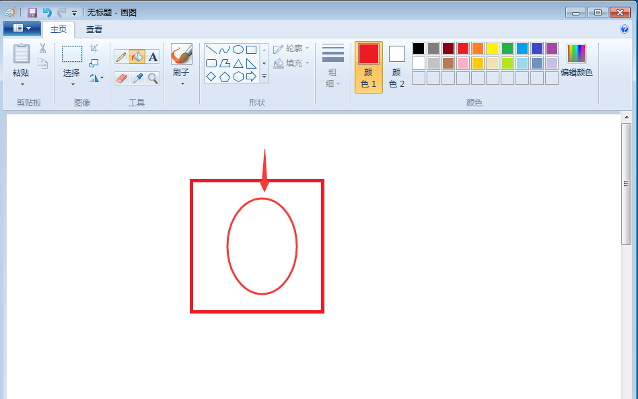638x399 pixels.
Task: Click the Save icon in title bar
Action: pos(32,13)
